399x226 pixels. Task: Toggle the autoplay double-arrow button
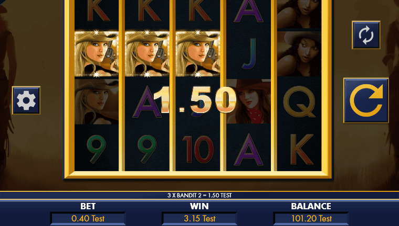pos(366,35)
